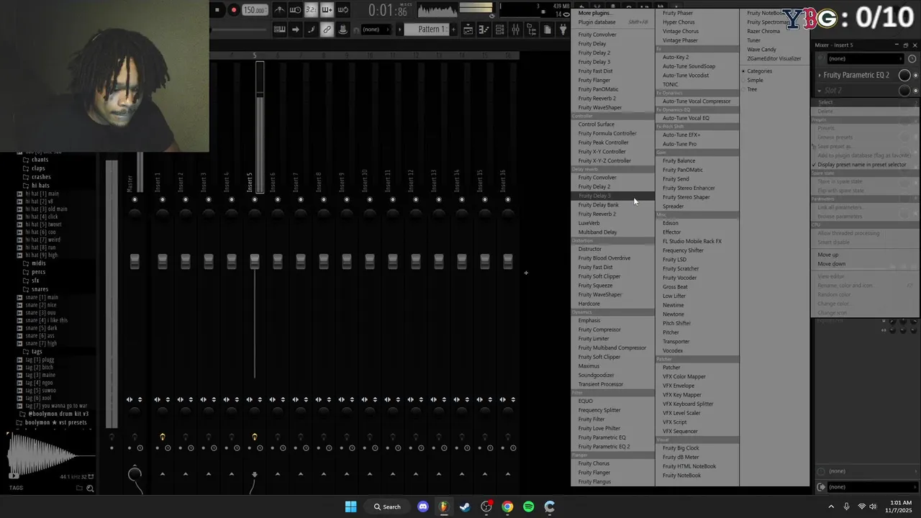Viewport: 921px width, 518px height.
Task: Open Discord from the taskbar
Action: tap(423, 506)
